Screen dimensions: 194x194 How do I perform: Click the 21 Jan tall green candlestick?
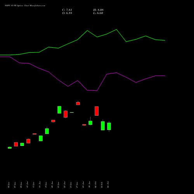[x=59, y=110]
